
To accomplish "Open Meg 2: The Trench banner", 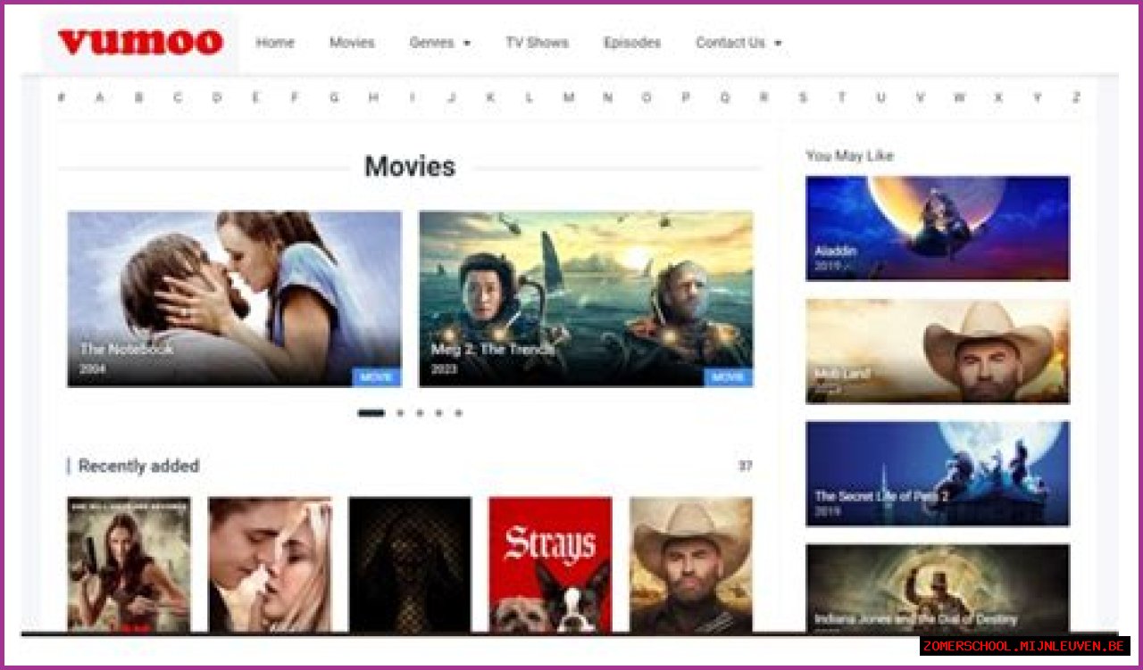I will point(586,299).
